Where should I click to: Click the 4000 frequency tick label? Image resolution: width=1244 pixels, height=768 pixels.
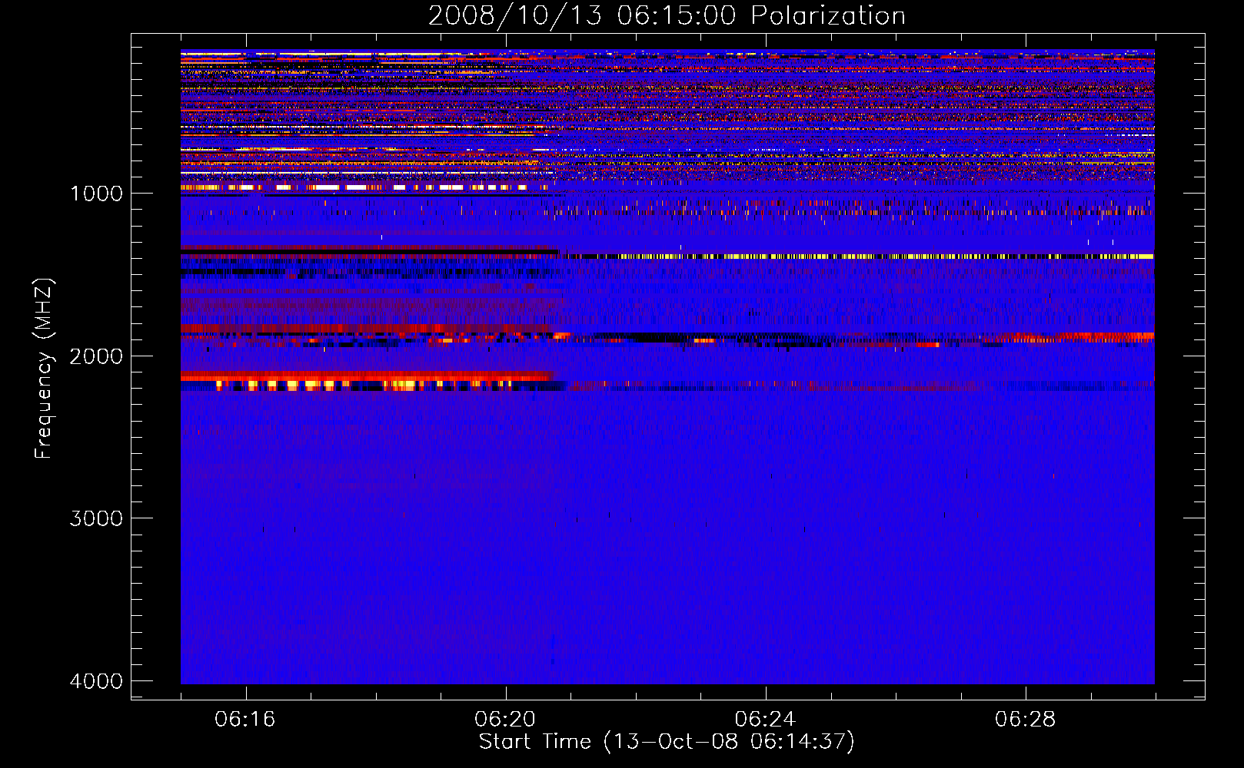pyautogui.click(x=96, y=681)
